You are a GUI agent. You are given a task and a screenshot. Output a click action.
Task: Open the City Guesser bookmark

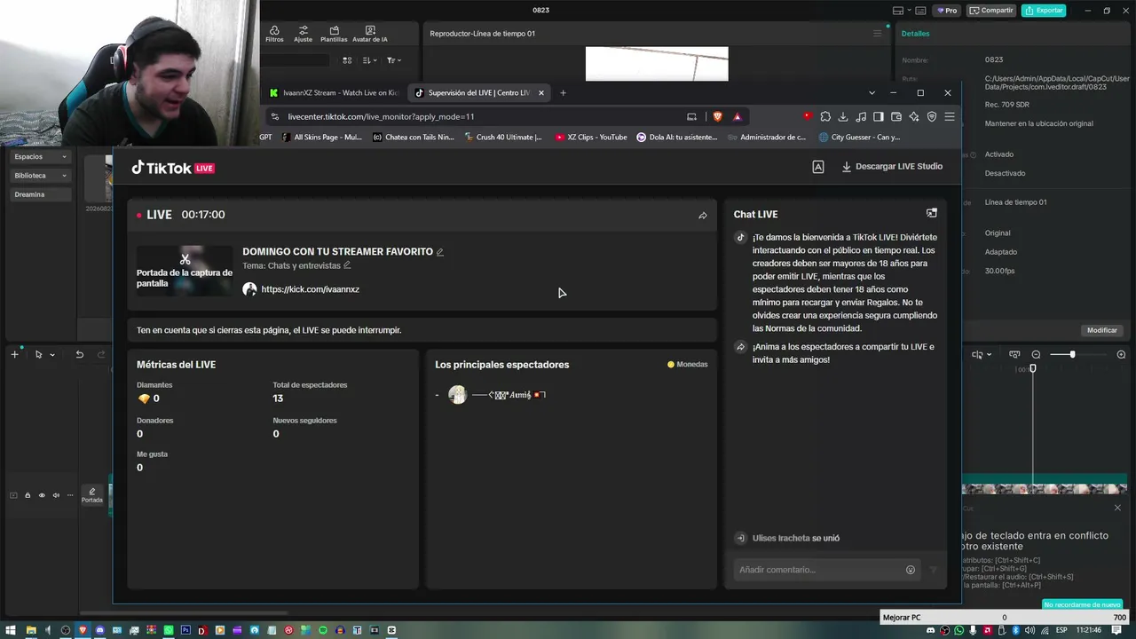(x=860, y=138)
